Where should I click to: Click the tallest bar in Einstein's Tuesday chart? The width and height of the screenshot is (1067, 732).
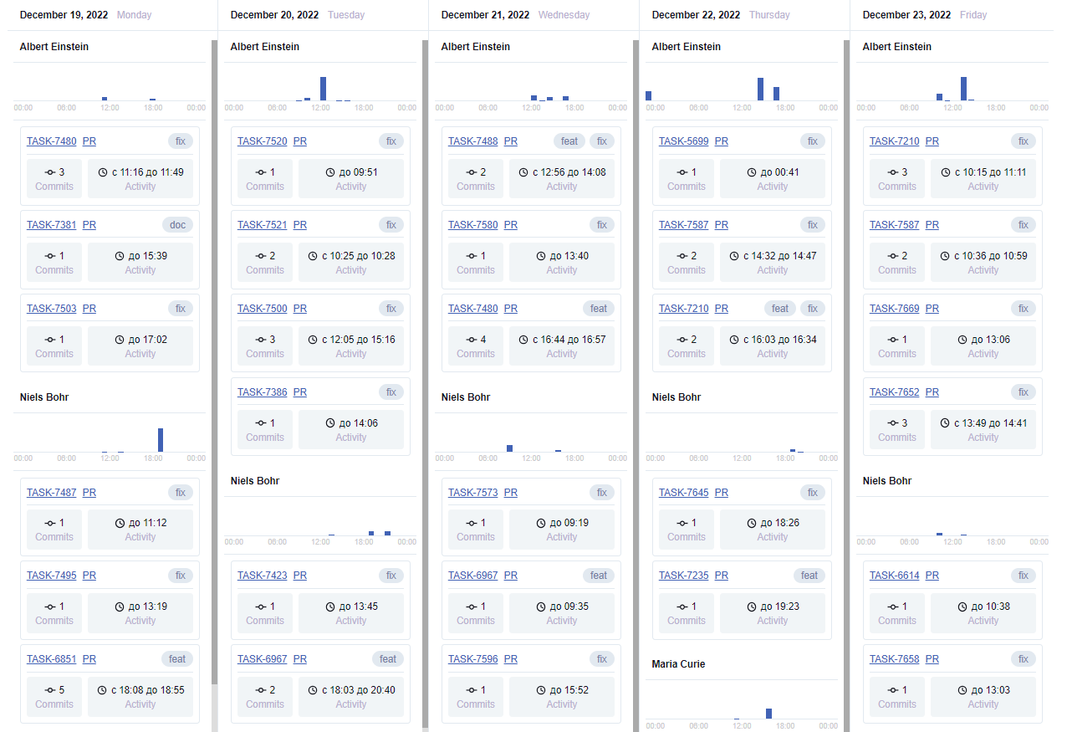(x=324, y=88)
